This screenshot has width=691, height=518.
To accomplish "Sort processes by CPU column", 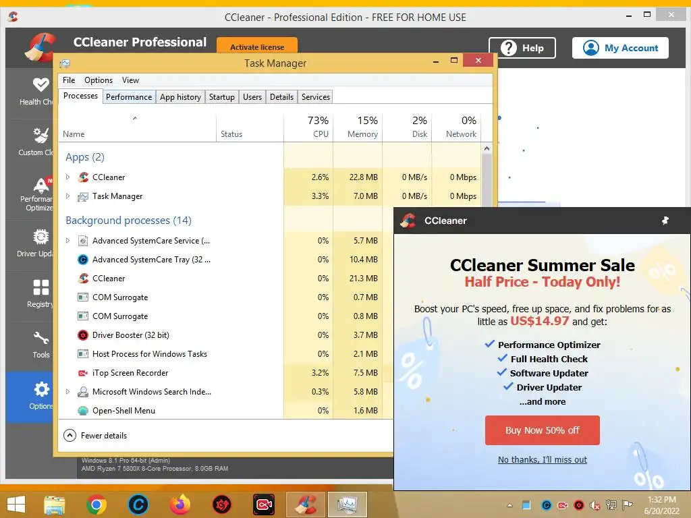I will 308,127.
